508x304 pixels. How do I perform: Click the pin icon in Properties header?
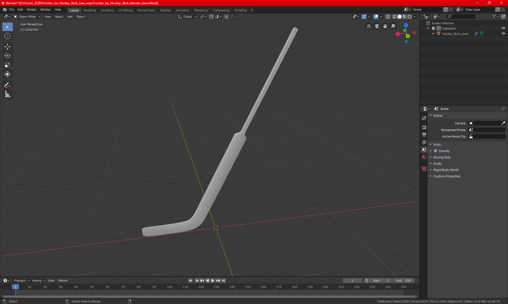pos(503,109)
